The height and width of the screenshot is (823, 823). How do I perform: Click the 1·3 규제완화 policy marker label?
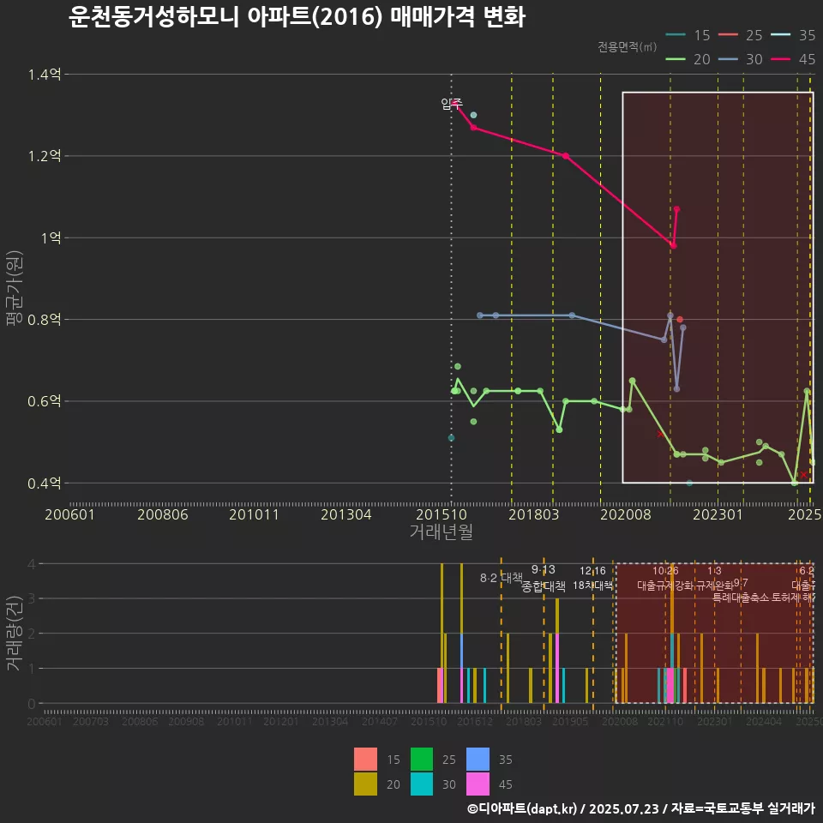(x=714, y=578)
